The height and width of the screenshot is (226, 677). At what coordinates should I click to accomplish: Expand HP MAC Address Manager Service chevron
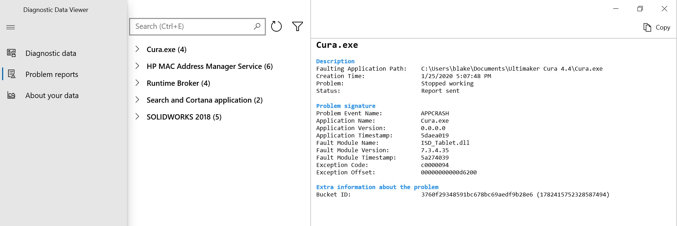pyautogui.click(x=138, y=66)
